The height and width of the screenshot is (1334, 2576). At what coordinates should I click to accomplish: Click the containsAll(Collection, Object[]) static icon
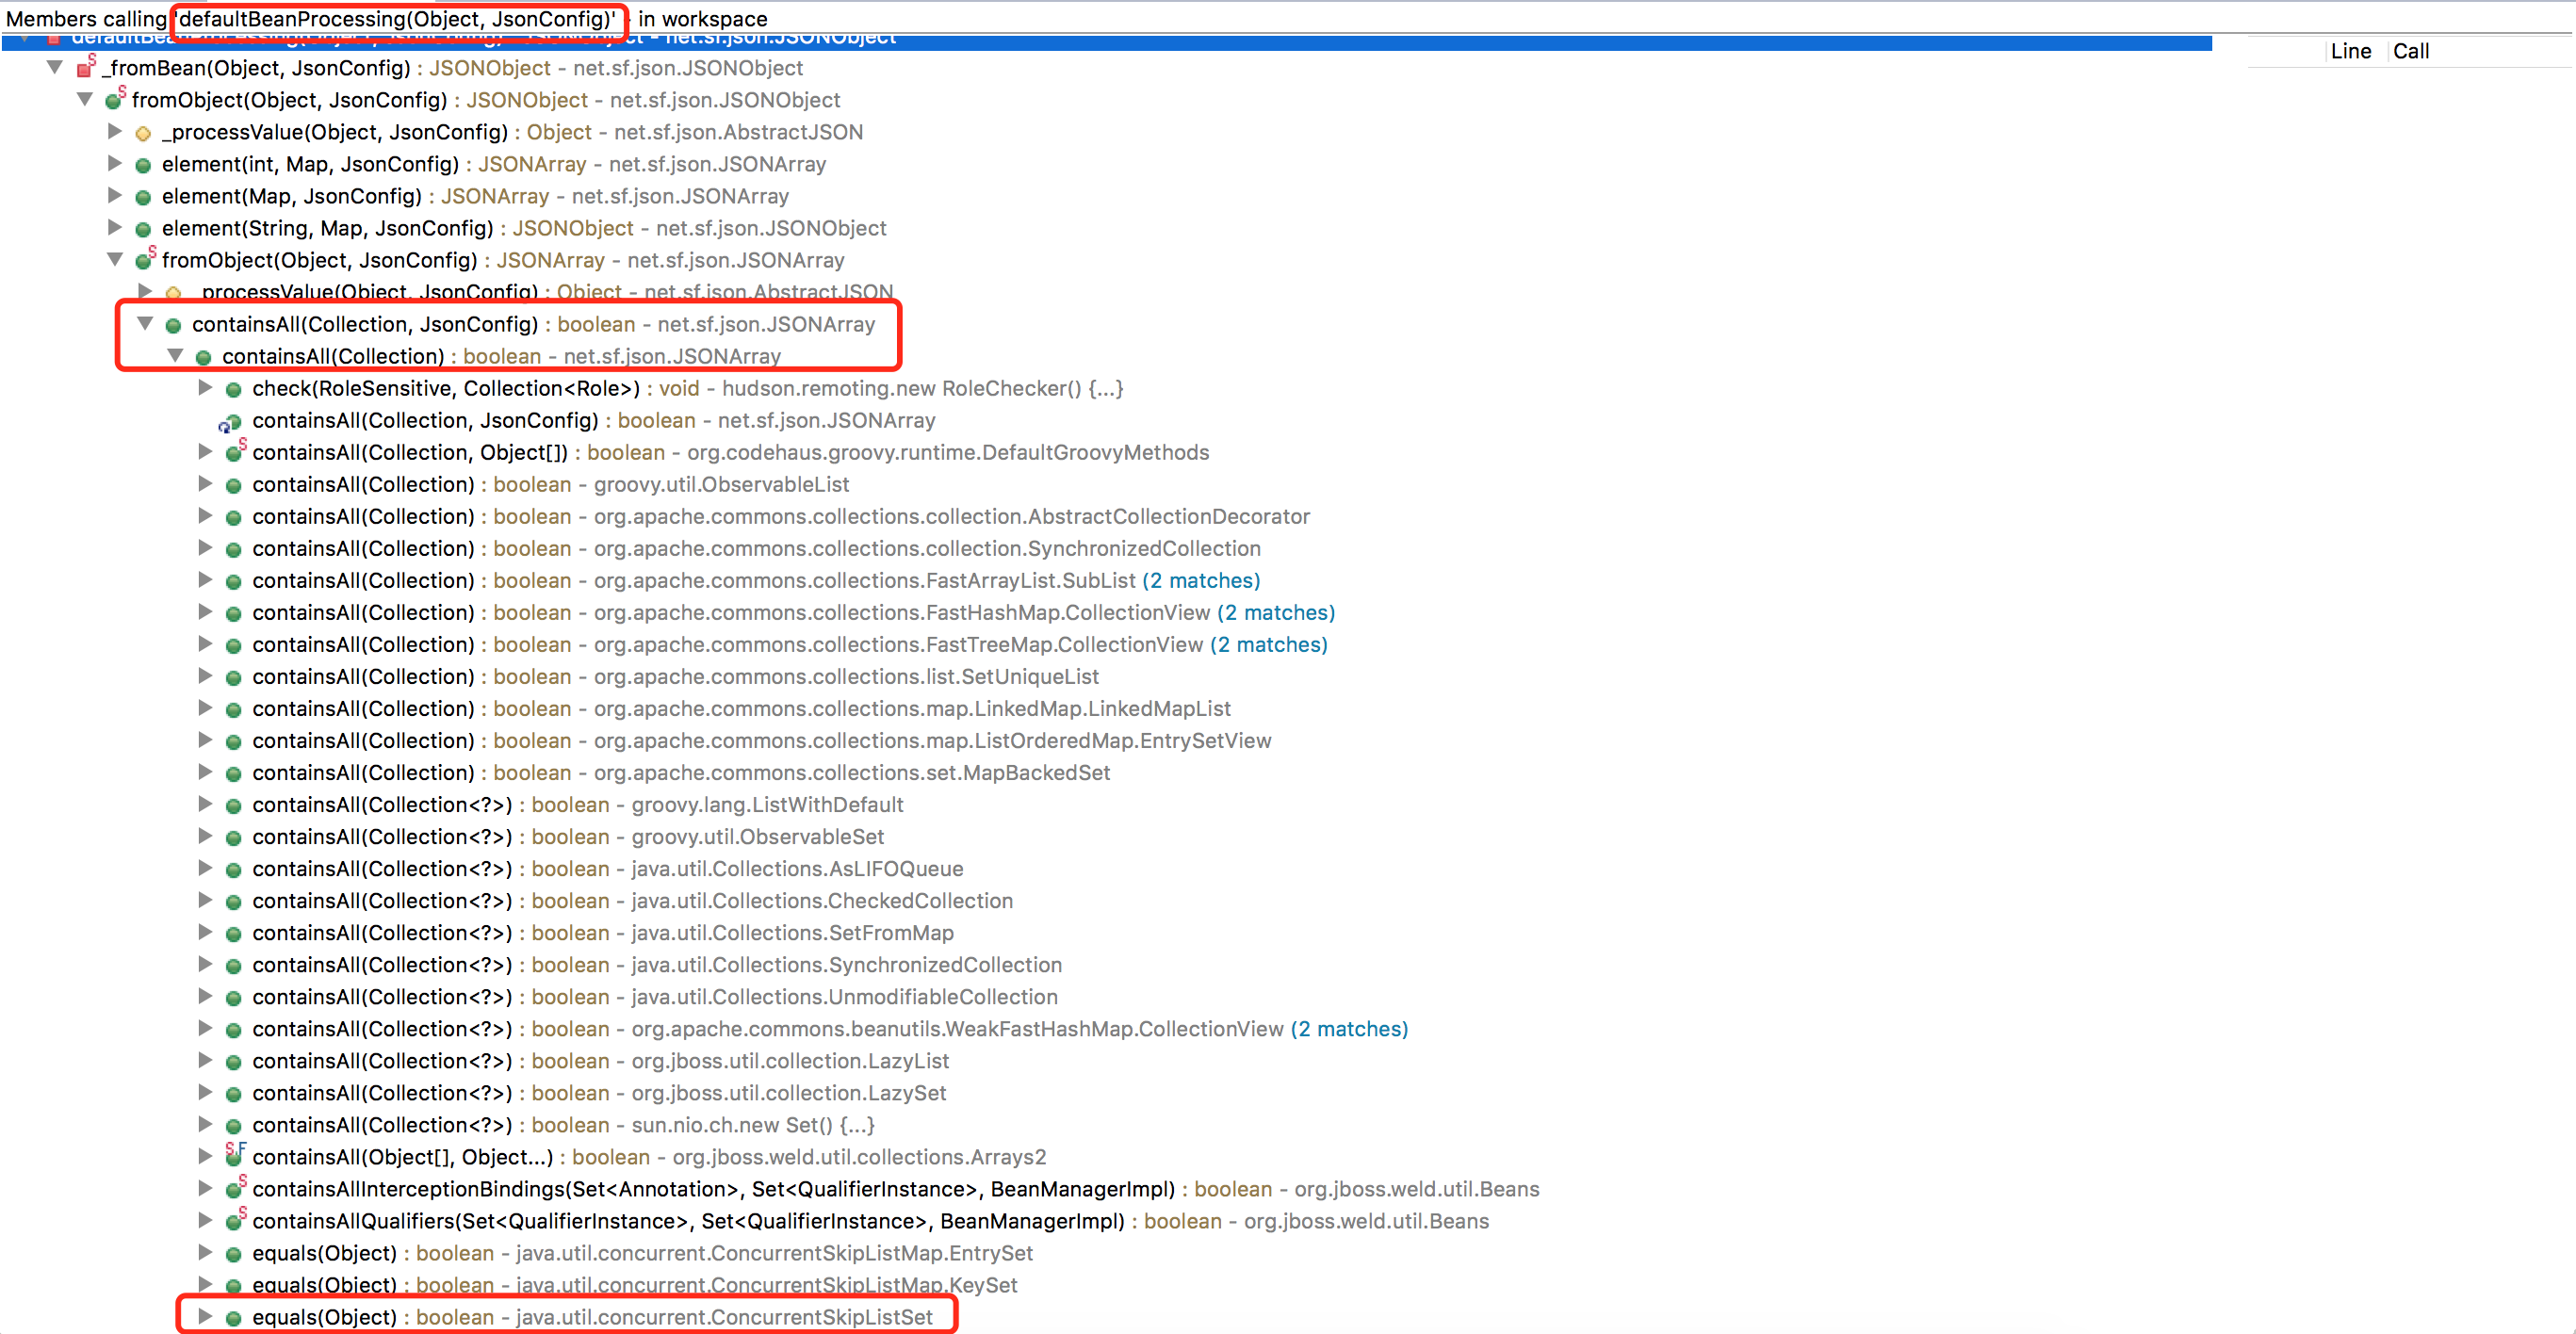click(236, 452)
